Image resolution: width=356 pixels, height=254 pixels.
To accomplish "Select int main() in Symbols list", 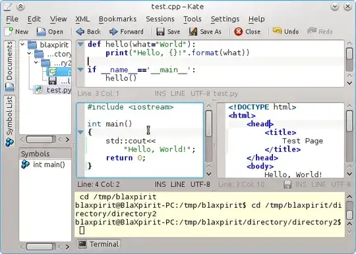I will 43,165.
